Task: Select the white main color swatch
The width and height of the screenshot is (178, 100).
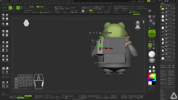Action: [x=150, y=83]
